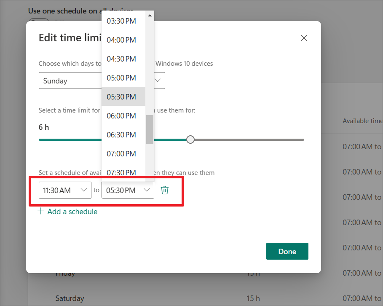Screen dimensions: 383x306
Task: Open the end time 05:30 PM dropdown
Action: click(128, 190)
